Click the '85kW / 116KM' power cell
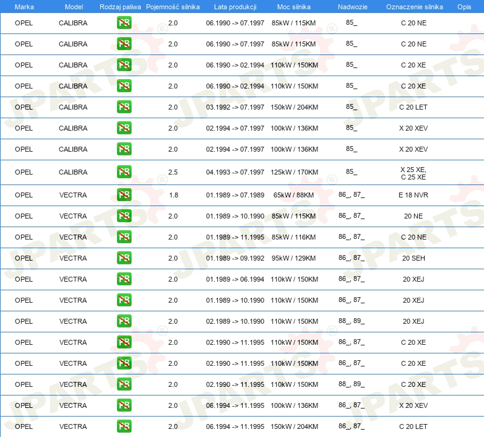The height and width of the screenshot is (437, 484). pyautogui.click(x=293, y=237)
